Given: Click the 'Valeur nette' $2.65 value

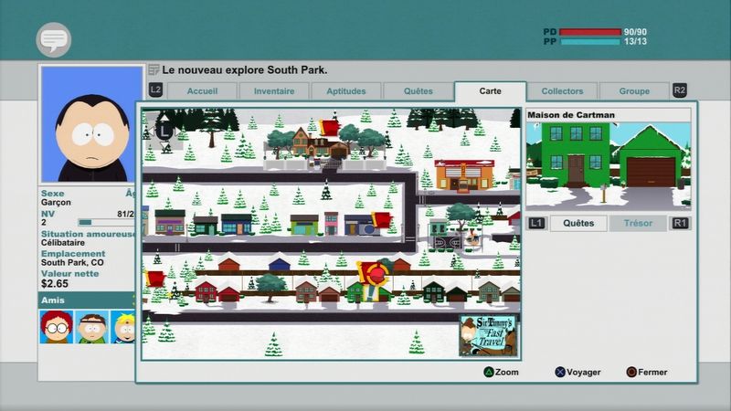Looking at the screenshot, I should (x=55, y=284).
